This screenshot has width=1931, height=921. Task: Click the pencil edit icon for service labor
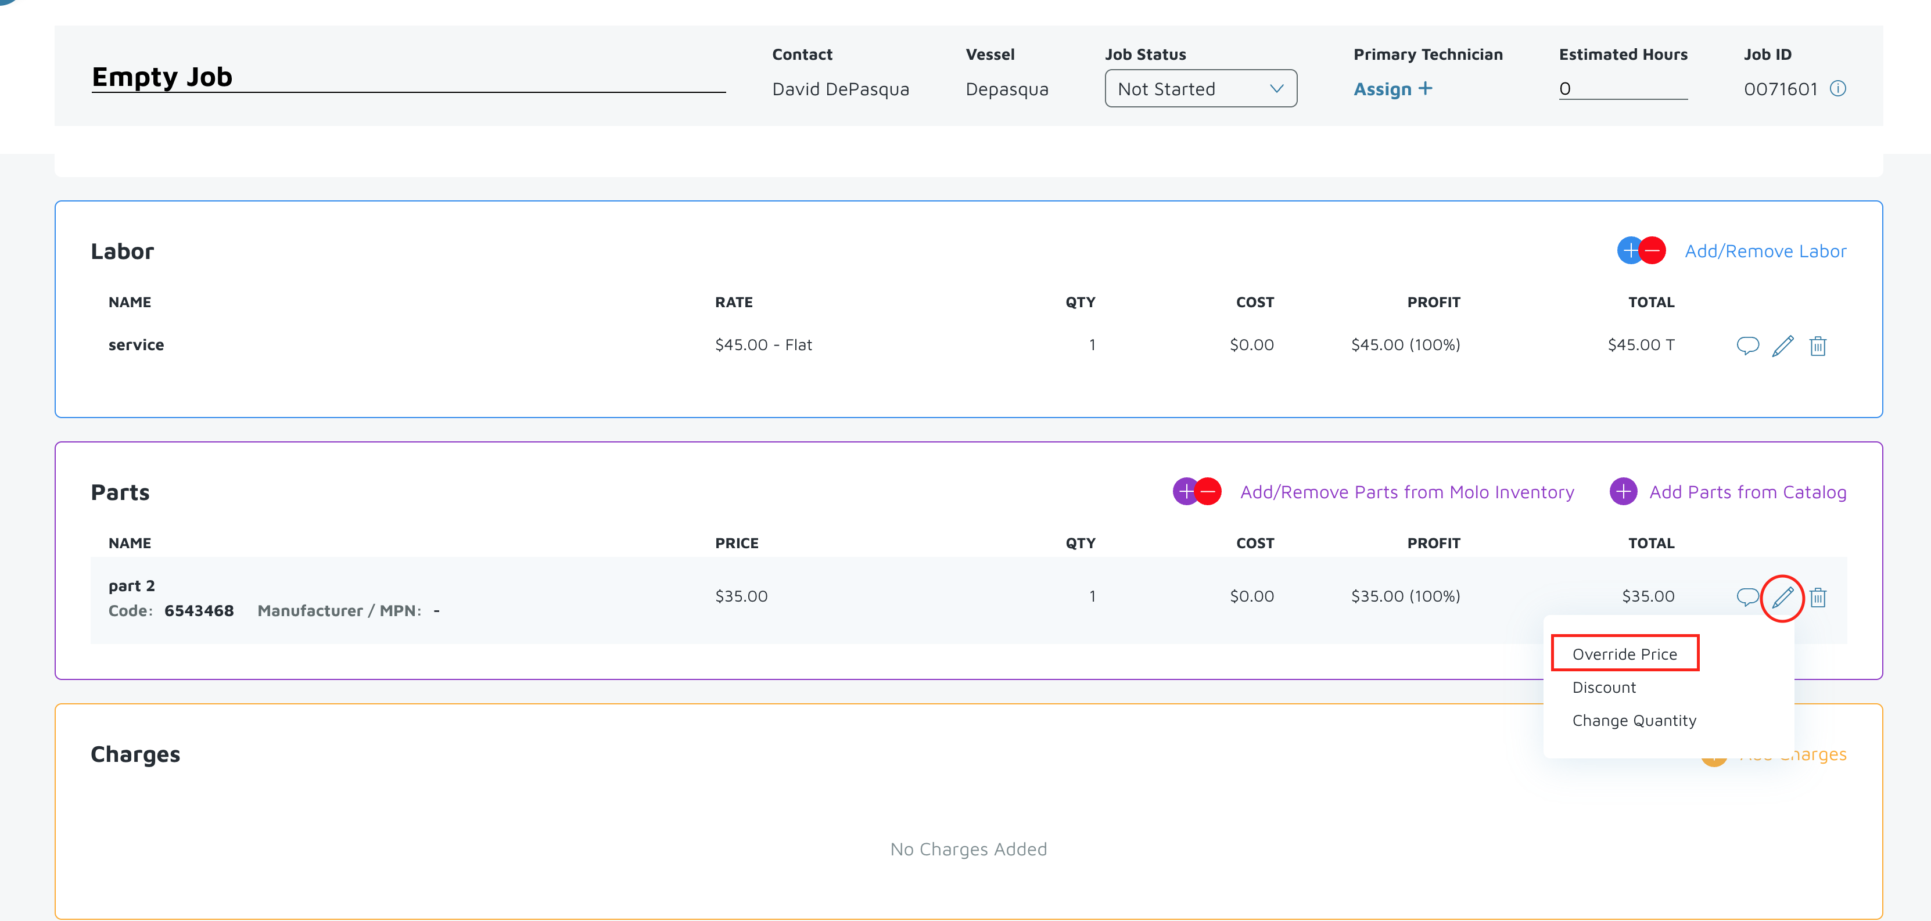tap(1782, 346)
